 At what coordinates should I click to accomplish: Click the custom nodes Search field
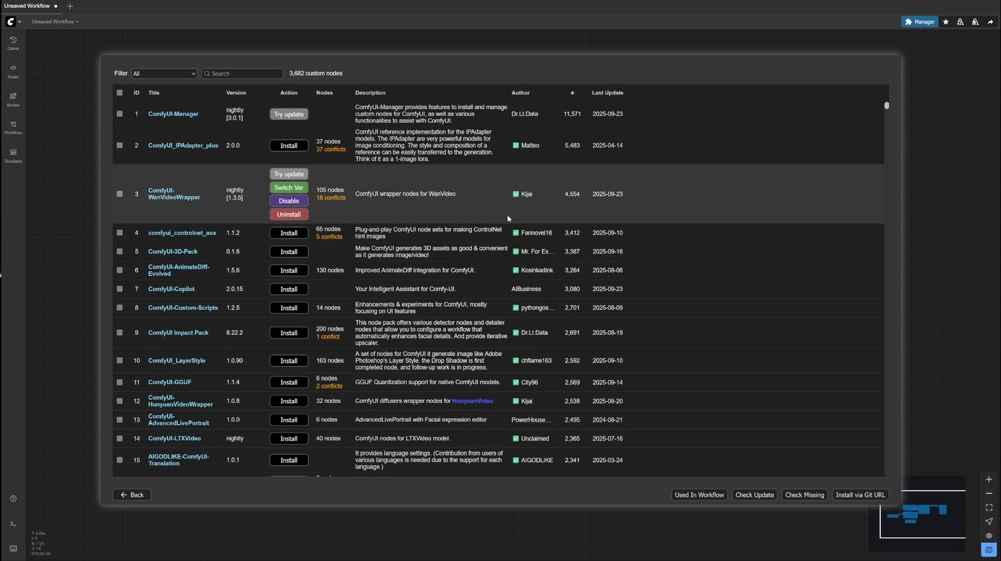tap(243, 74)
